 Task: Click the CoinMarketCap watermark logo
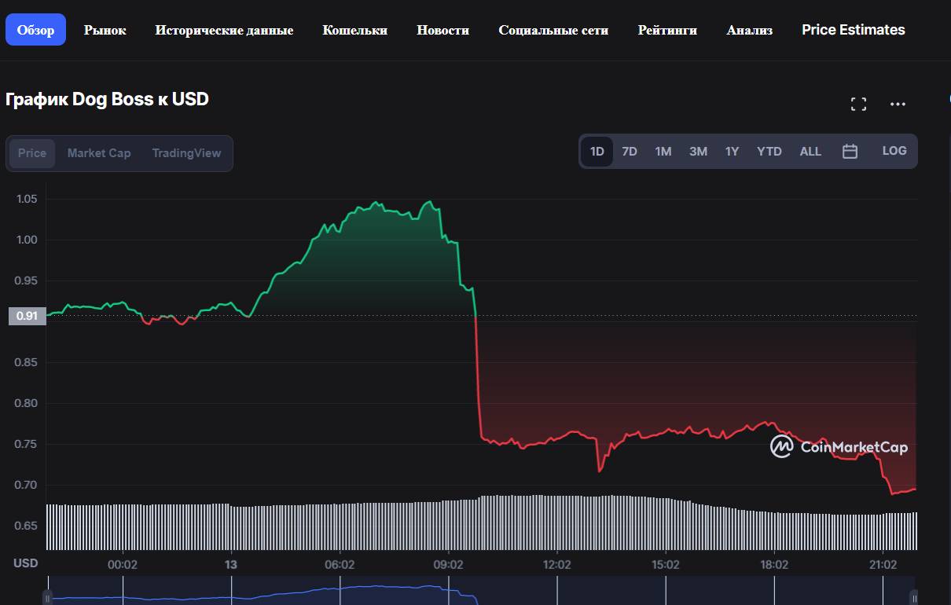(x=839, y=447)
